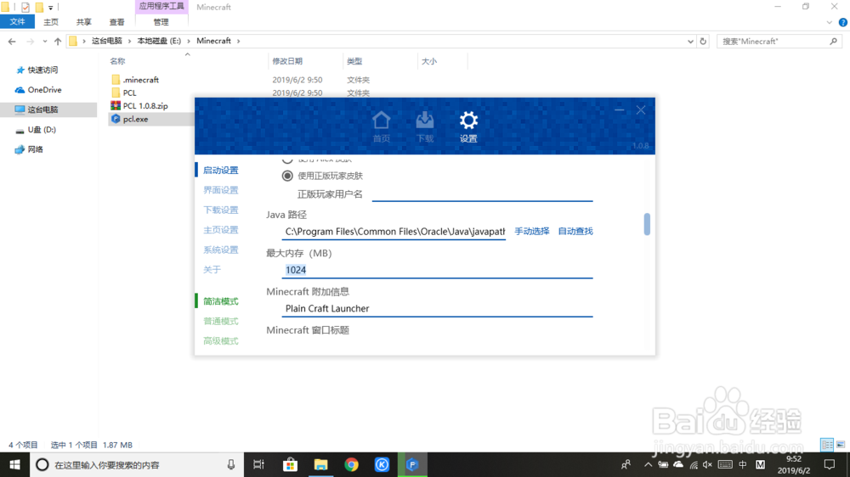The width and height of the screenshot is (850, 477).
Task: Close the PCL launcher window
Action: click(641, 109)
